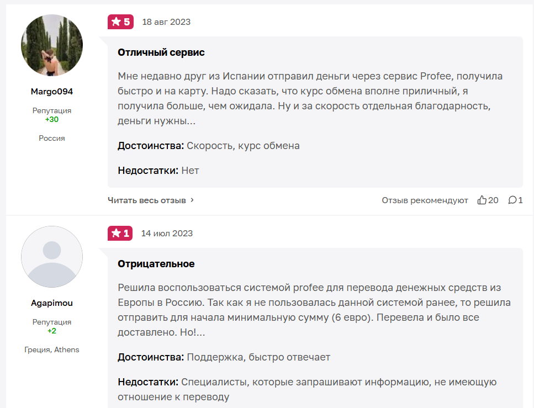Open Agapimou's default avatar
Image resolution: width=534 pixels, height=408 pixels.
point(52,257)
